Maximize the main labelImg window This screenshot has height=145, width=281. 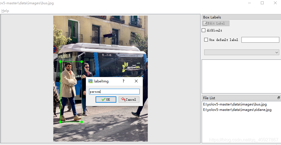click(262, 3)
